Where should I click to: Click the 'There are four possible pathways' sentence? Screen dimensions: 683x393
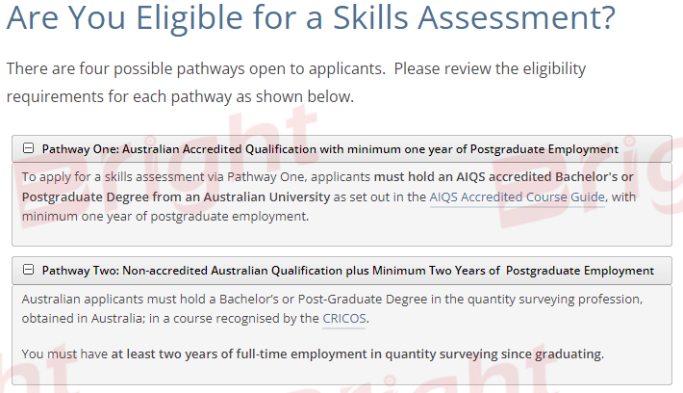tap(194, 70)
